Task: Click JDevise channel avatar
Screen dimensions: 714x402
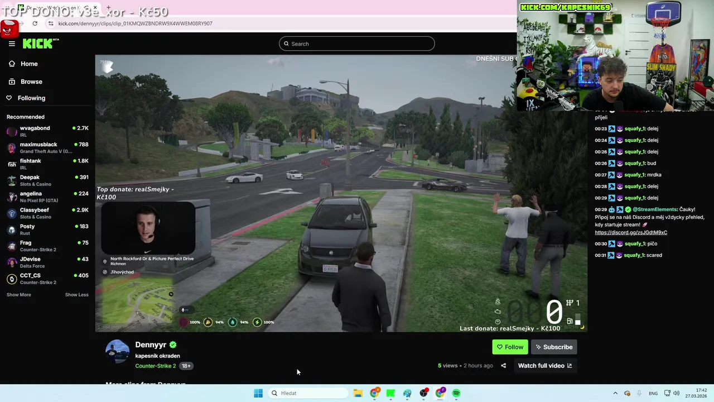Action: (12, 262)
